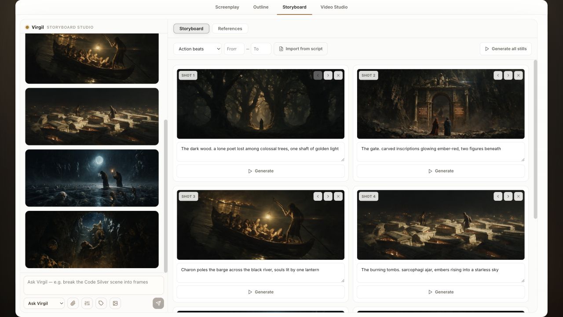Image resolution: width=563 pixels, height=317 pixels.
Task: Move Shot 4 left with arrow
Action: (x=498, y=196)
